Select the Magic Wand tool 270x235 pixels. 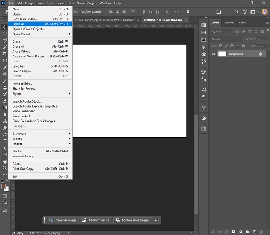[x=5, y=47]
